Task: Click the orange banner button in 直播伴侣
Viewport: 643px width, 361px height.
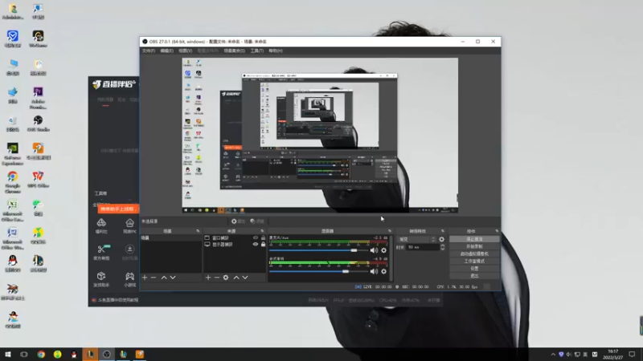Action: coord(118,209)
